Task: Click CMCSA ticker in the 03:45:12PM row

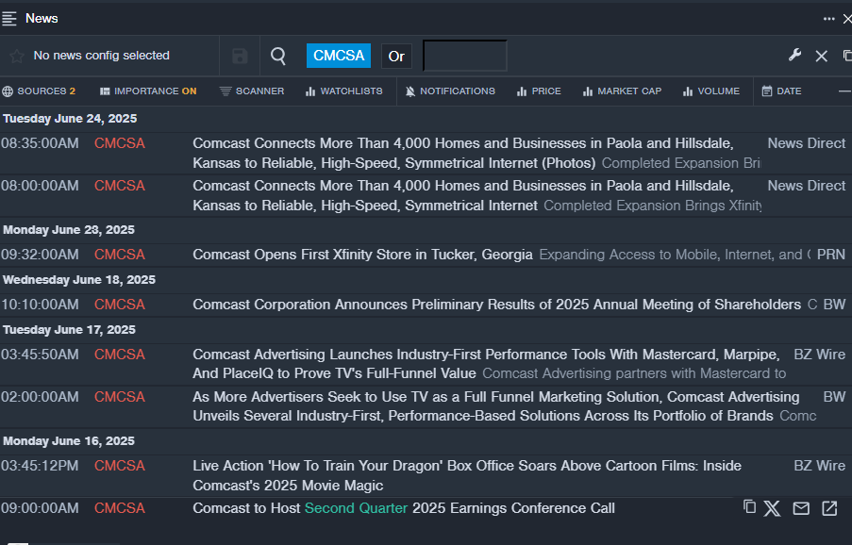Action: click(x=120, y=466)
